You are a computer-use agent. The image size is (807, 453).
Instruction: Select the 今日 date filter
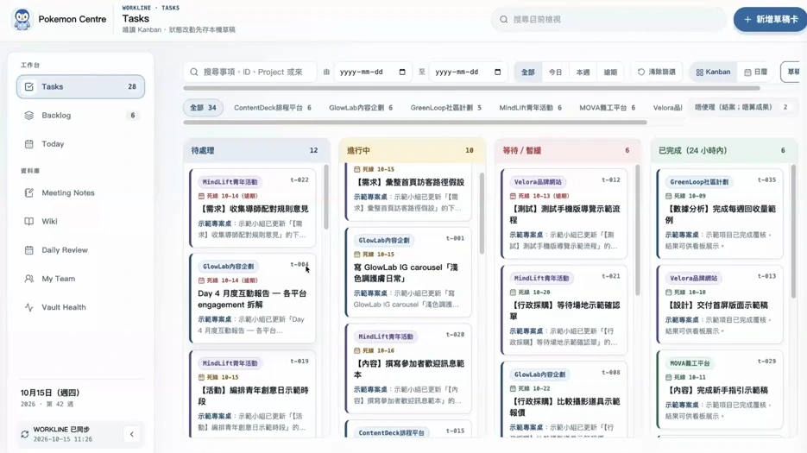pyautogui.click(x=555, y=72)
